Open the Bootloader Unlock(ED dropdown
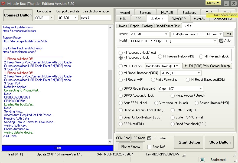238x163 pixels. [x=162, y=66]
